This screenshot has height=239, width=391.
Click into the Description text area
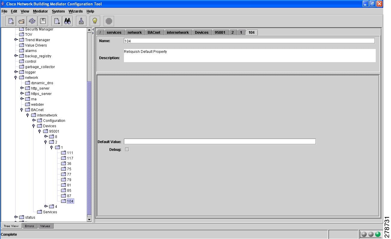pos(250,56)
